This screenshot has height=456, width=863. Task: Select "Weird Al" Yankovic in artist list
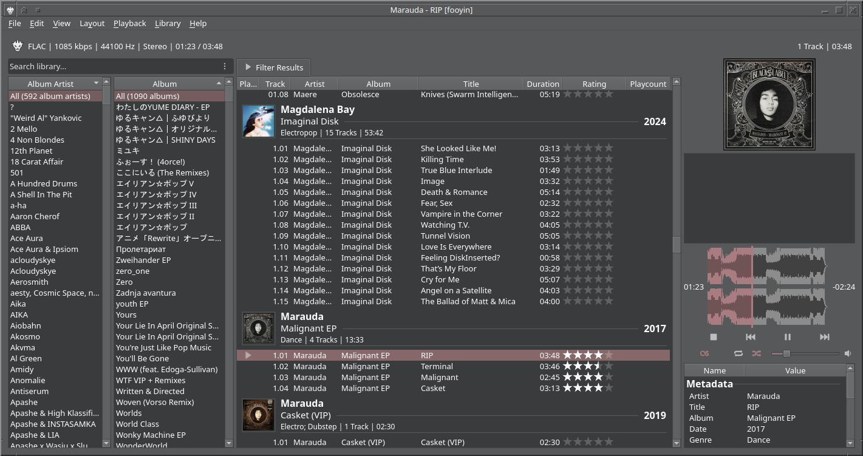pos(55,118)
